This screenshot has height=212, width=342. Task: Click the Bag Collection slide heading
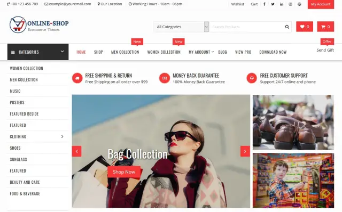[x=137, y=154]
